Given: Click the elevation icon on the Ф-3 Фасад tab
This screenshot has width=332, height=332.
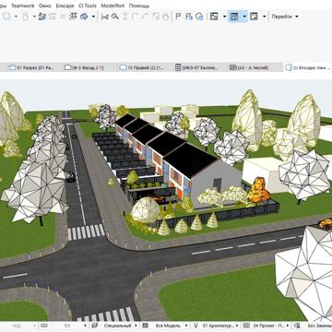Looking at the screenshot, I should pyautogui.click(x=67, y=67).
